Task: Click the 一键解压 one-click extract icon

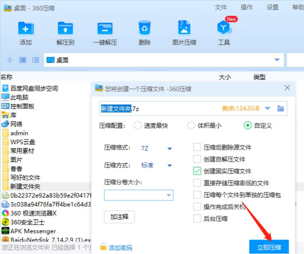Action: (104, 28)
